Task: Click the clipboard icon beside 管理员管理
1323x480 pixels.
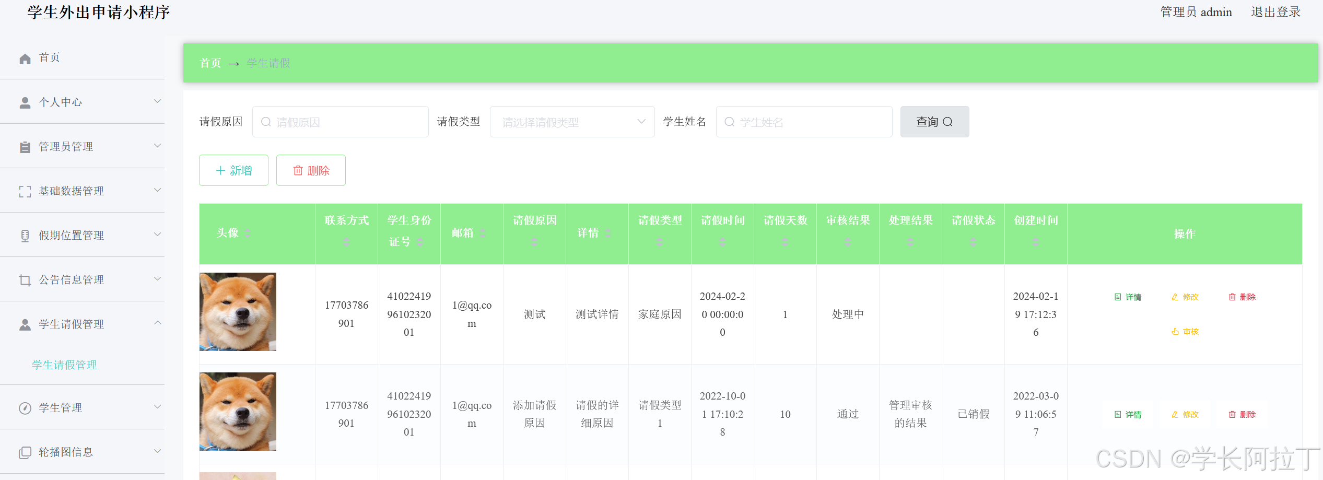Action: [25, 147]
